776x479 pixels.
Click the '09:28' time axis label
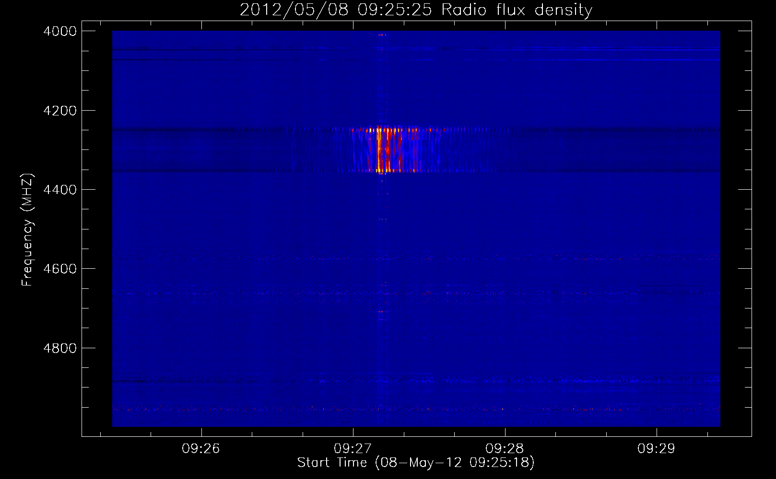click(x=505, y=449)
